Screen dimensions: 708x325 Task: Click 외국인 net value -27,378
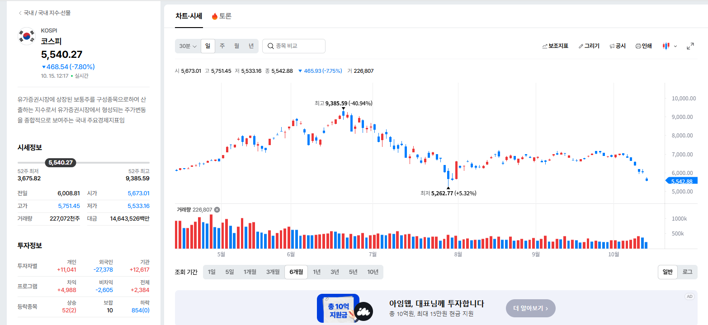point(103,270)
